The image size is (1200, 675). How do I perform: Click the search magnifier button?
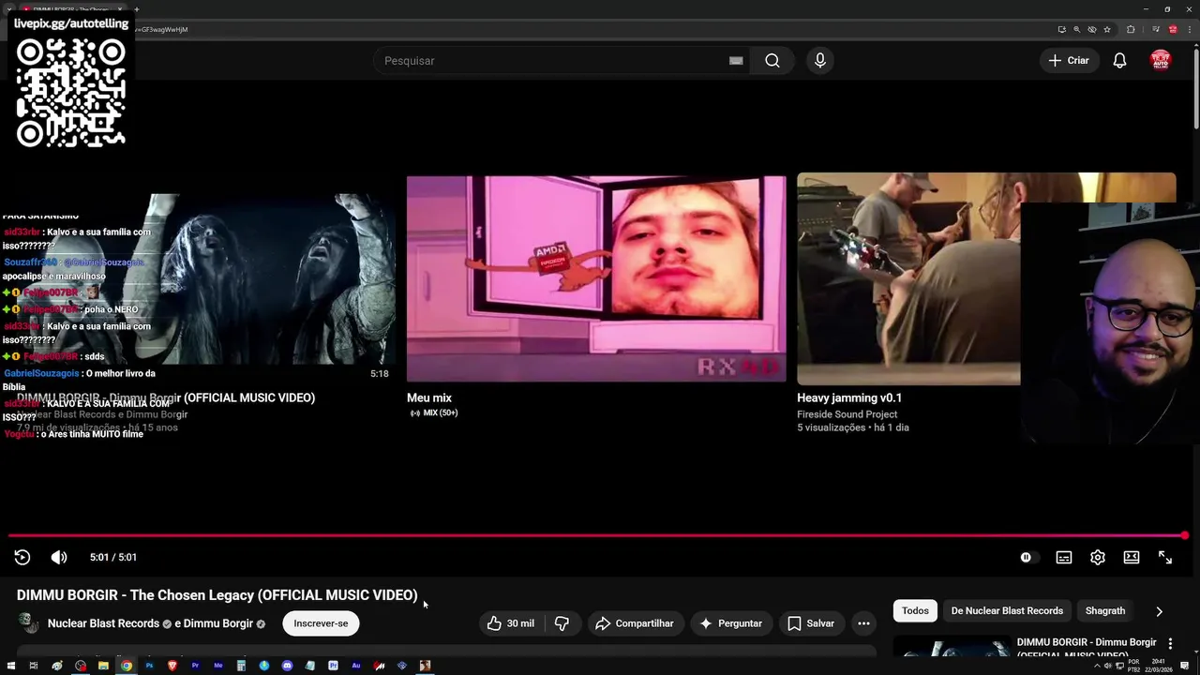(x=772, y=60)
